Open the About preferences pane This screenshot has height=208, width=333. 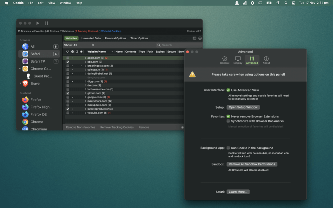(266, 60)
